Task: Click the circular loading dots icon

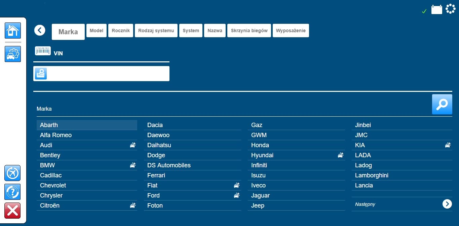Action: 451,9
